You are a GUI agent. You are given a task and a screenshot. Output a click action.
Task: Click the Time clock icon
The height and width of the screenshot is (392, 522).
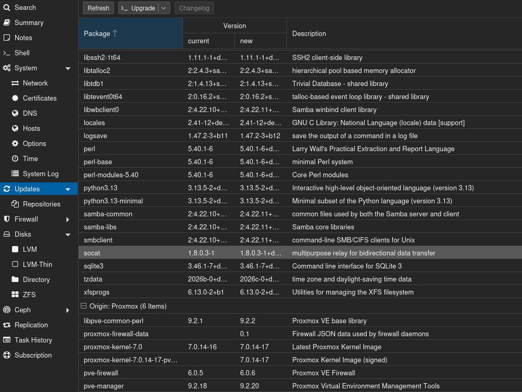coord(15,159)
